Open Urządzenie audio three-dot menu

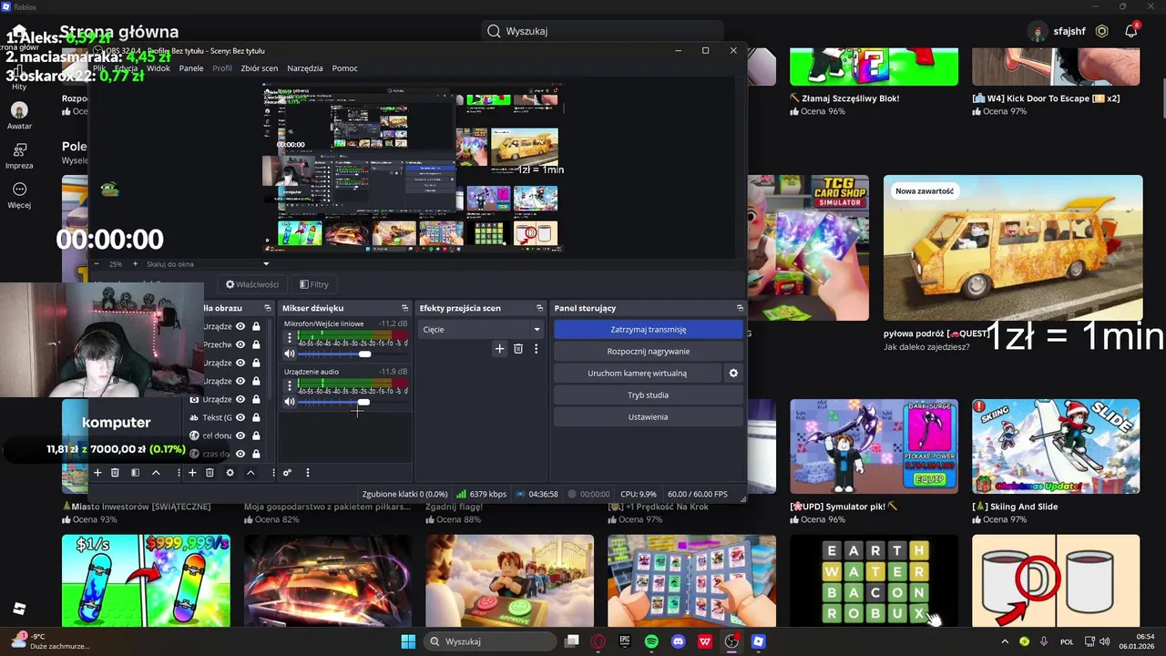click(290, 386)
